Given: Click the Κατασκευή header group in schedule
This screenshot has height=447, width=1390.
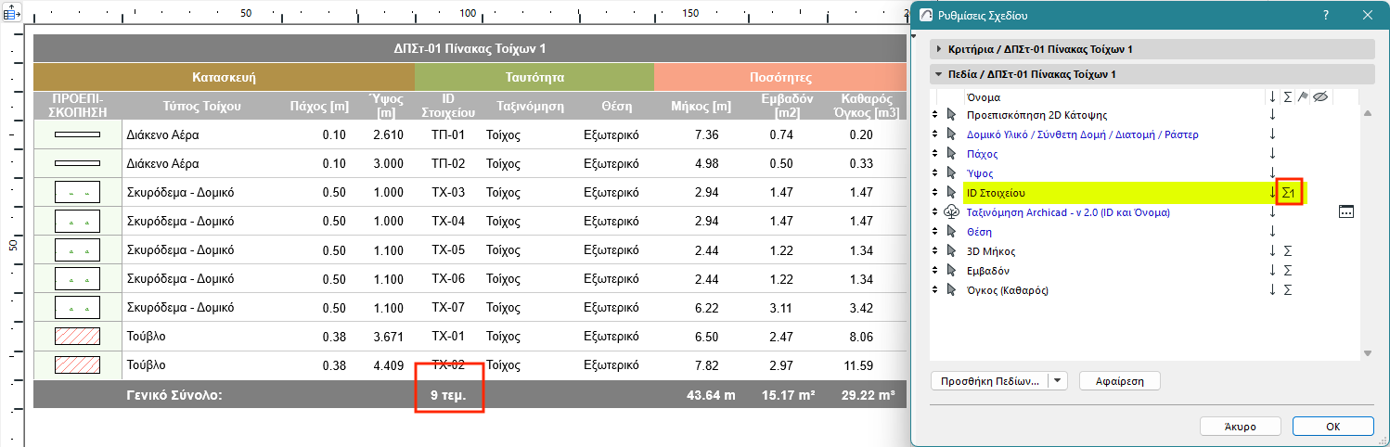Looking at the screenshot, I should coord(224,77).
